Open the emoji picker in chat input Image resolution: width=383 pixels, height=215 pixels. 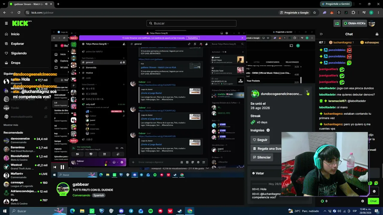[374, 191]
